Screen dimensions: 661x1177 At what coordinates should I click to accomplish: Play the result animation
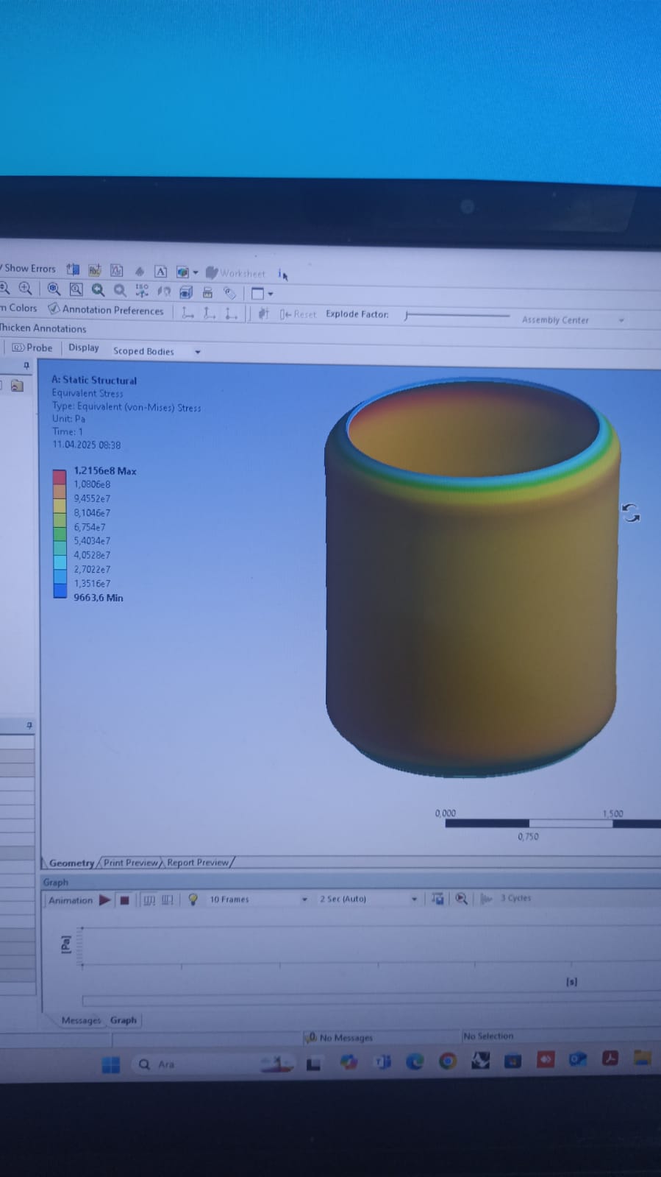[104, 899]
